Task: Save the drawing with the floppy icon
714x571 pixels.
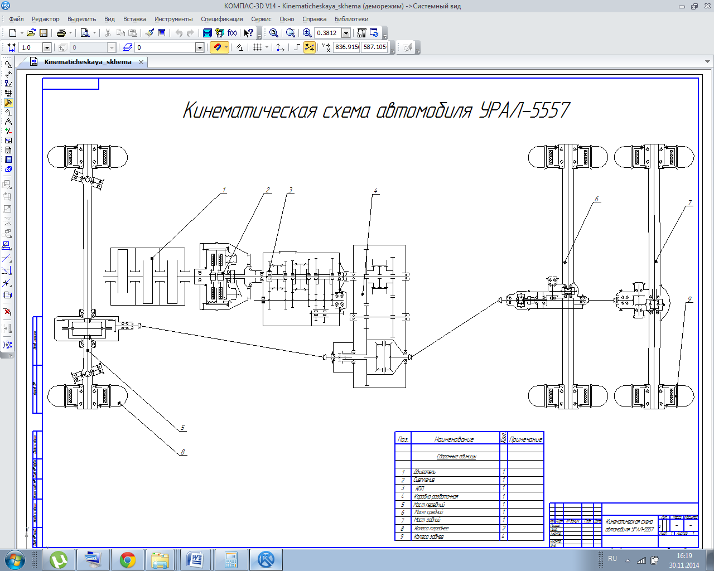Action: tap(44, 33)
